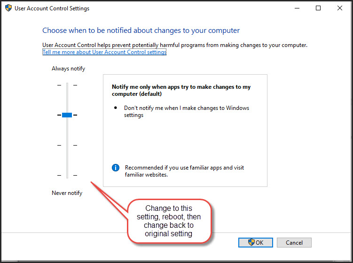Click 'Recommended if you use familiar apps' text
Viewport: 353px width, 263px height.
pos(184,171)
